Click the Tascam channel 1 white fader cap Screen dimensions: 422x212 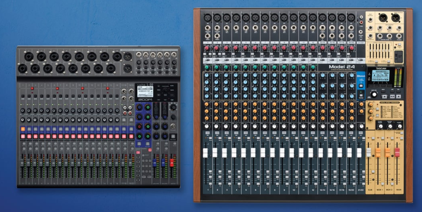(x=205, y=153)
